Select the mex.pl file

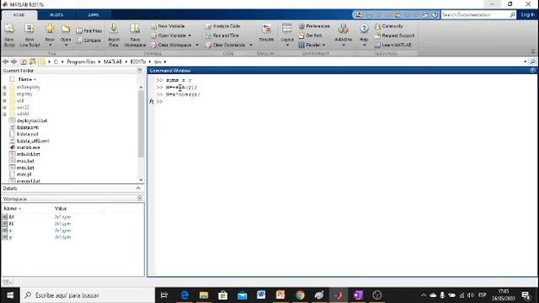pos(24,174)
